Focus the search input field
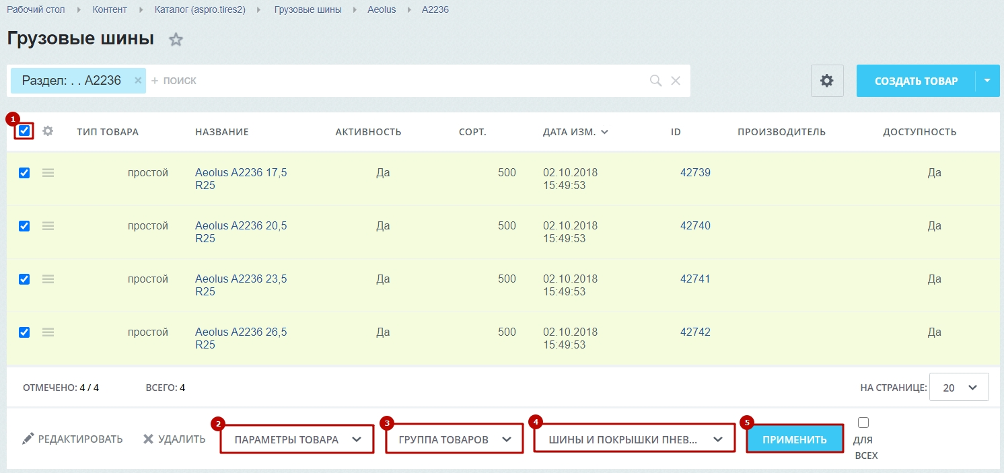 397,81
